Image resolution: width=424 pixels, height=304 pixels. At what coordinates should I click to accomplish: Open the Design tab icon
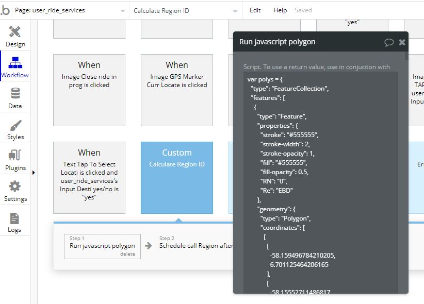[x=15, y=36]
